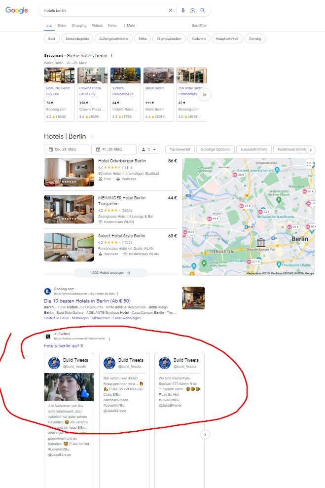The image size is (325, 488).
Task: Open the Mietwagen sitelink under Booking.com
Action: click(80, 318)
